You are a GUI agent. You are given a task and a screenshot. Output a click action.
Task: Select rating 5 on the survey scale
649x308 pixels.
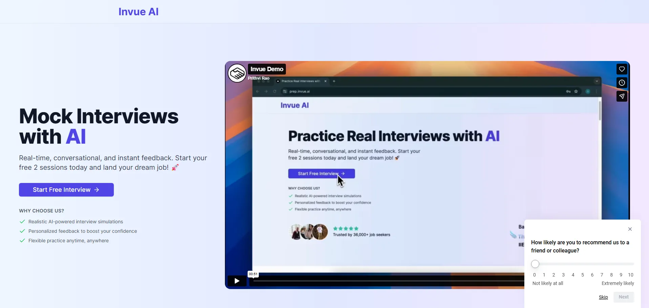(x=583, y=275)
